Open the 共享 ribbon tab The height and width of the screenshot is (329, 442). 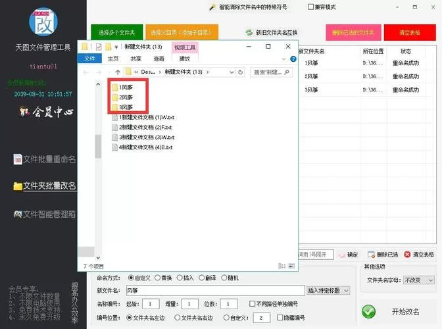point(136,59)
